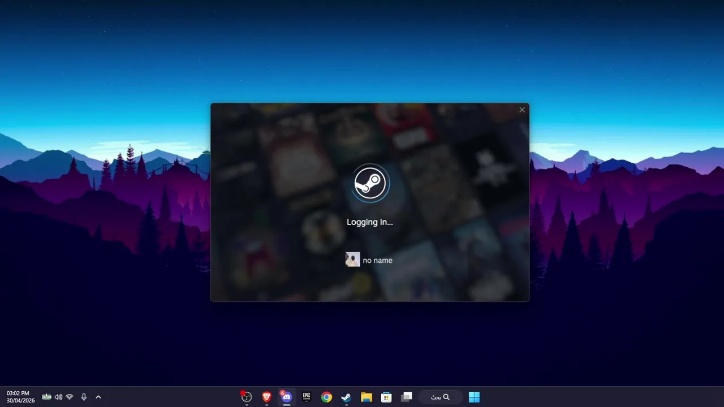
Task: Open Microsoft Store from taskbar
Action: tap(386, 397)
